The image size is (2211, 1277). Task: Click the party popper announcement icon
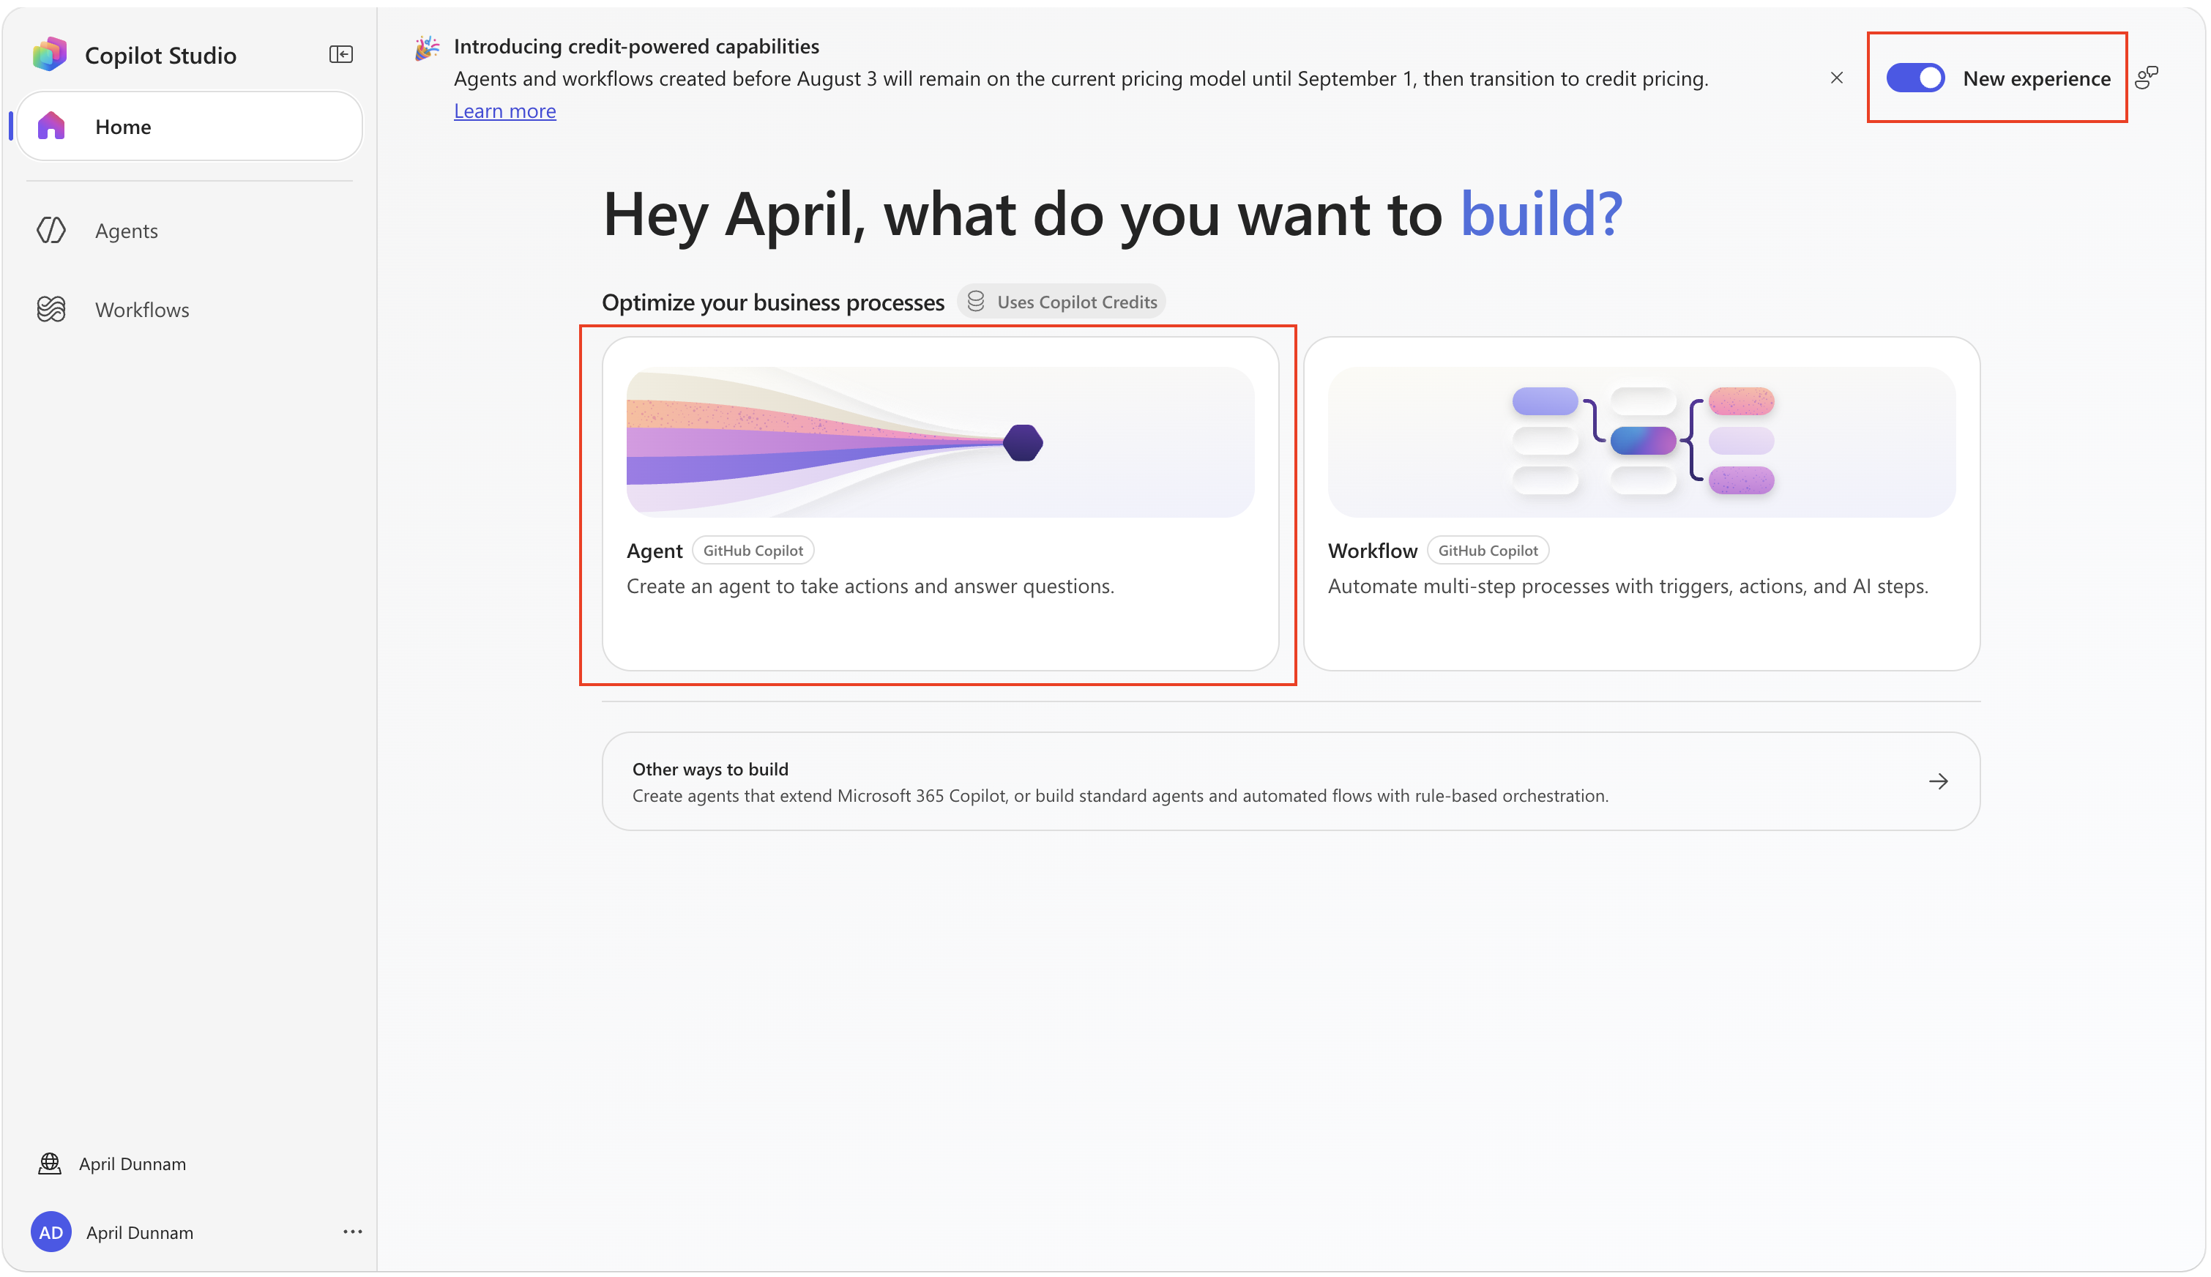427,48
